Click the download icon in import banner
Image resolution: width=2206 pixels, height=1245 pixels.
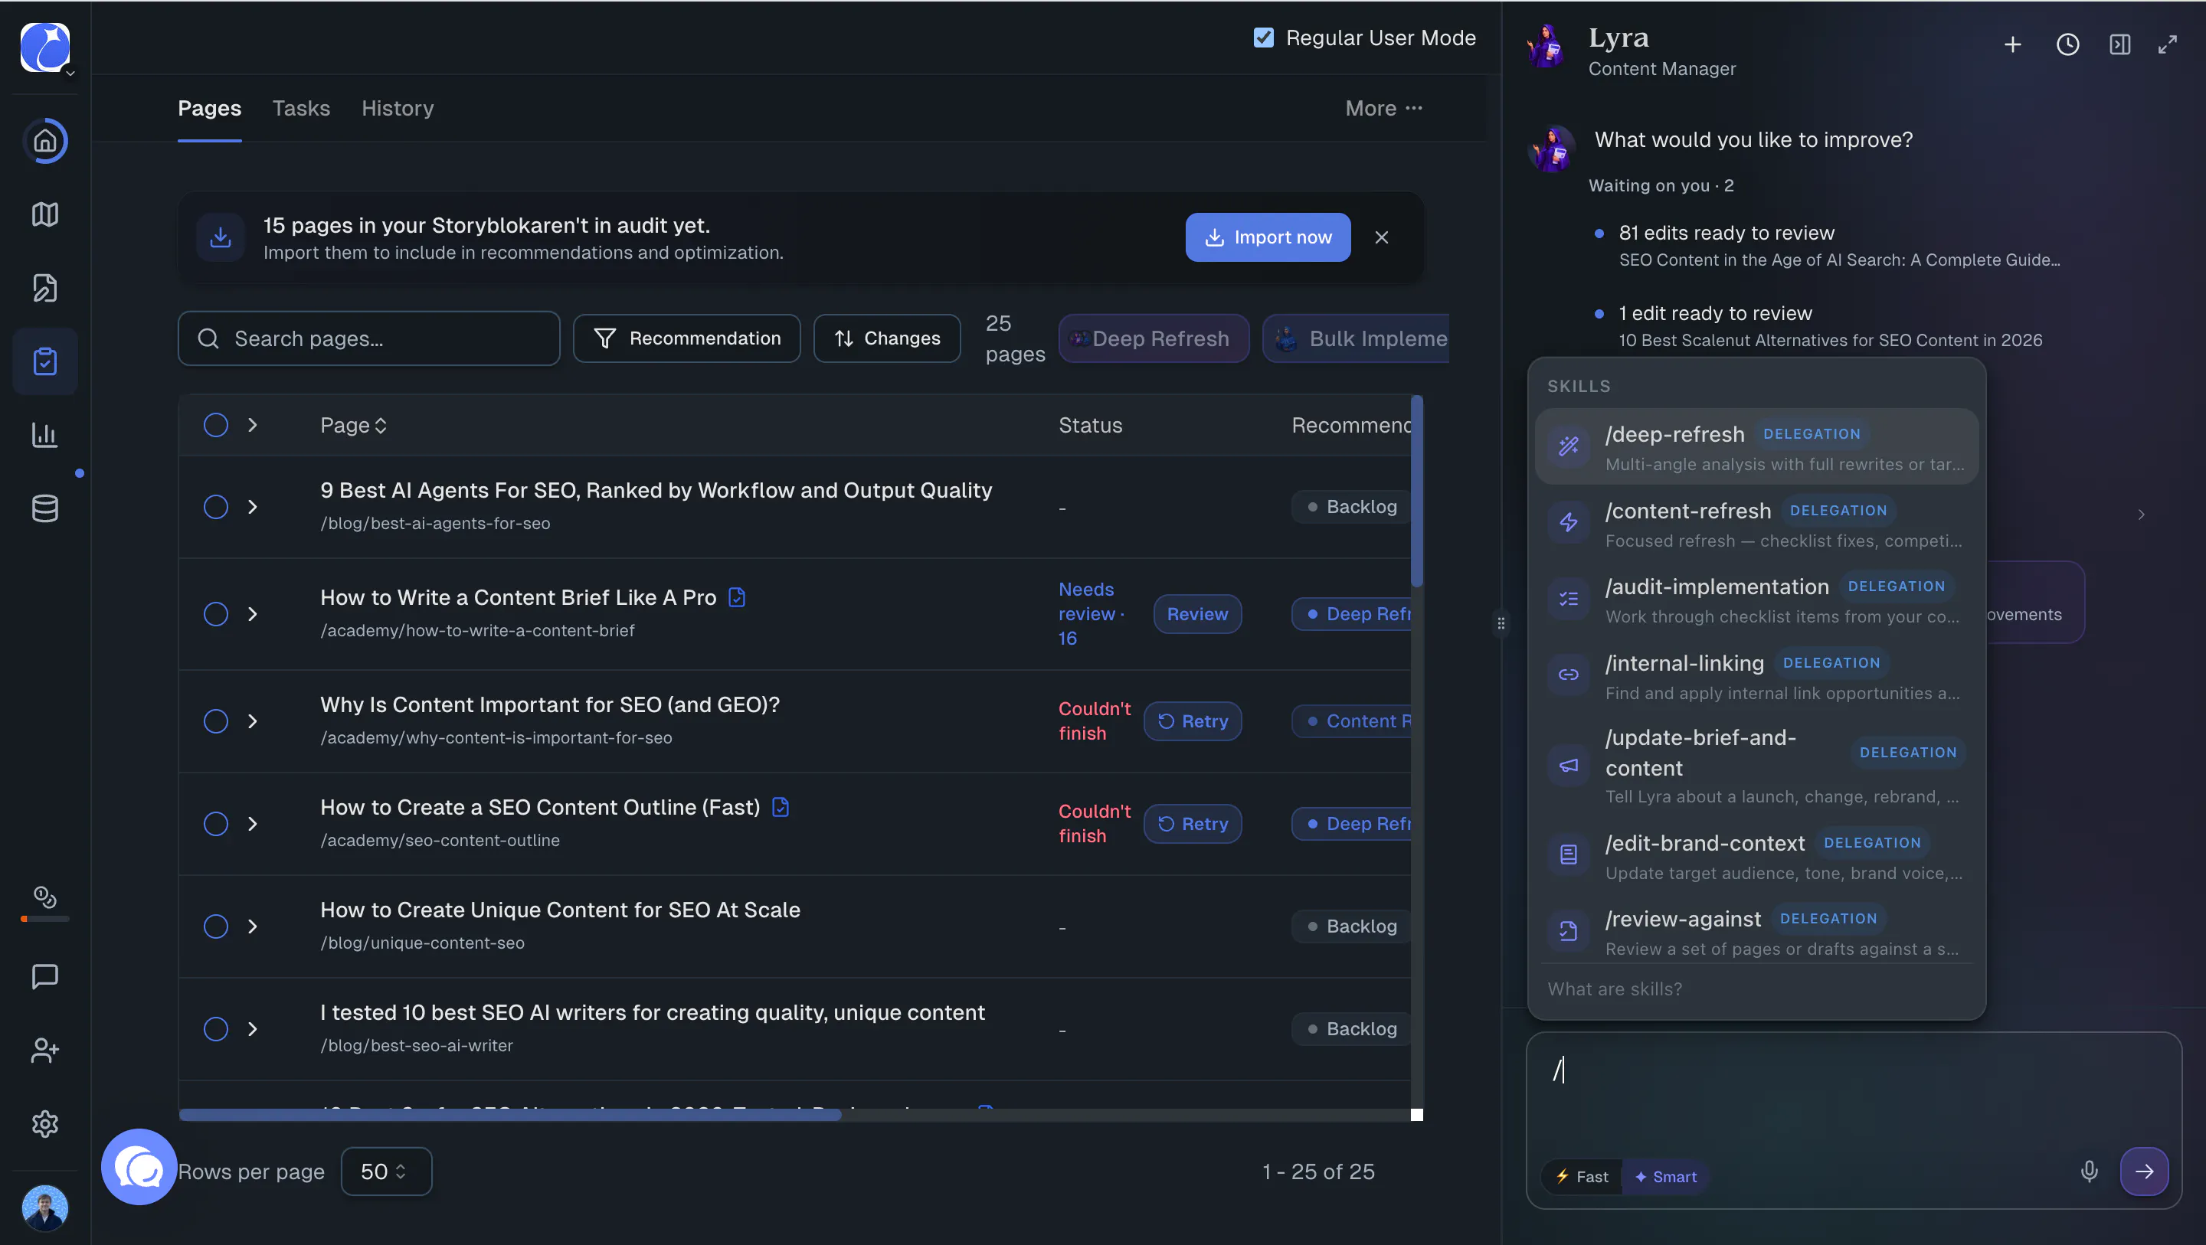(x=221, y=237)
